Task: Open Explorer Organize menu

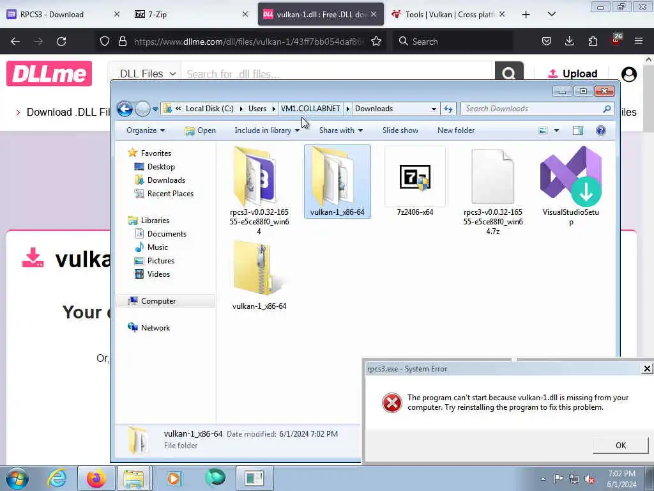Action: [x=146, y=130]
